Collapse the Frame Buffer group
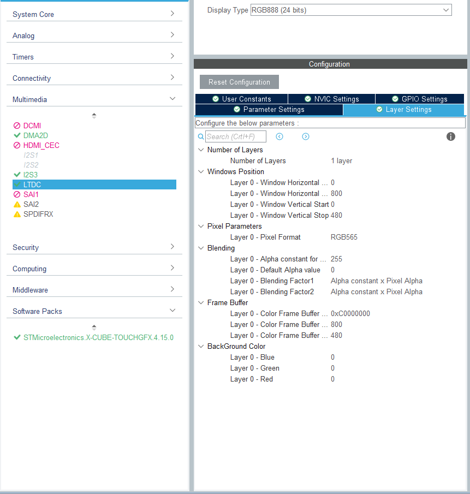The image size is (470, 494). tap(201, 303)
